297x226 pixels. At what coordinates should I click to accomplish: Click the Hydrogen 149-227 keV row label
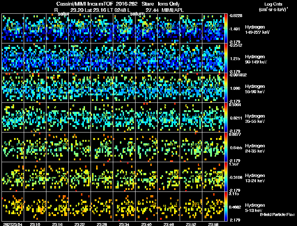257,30
